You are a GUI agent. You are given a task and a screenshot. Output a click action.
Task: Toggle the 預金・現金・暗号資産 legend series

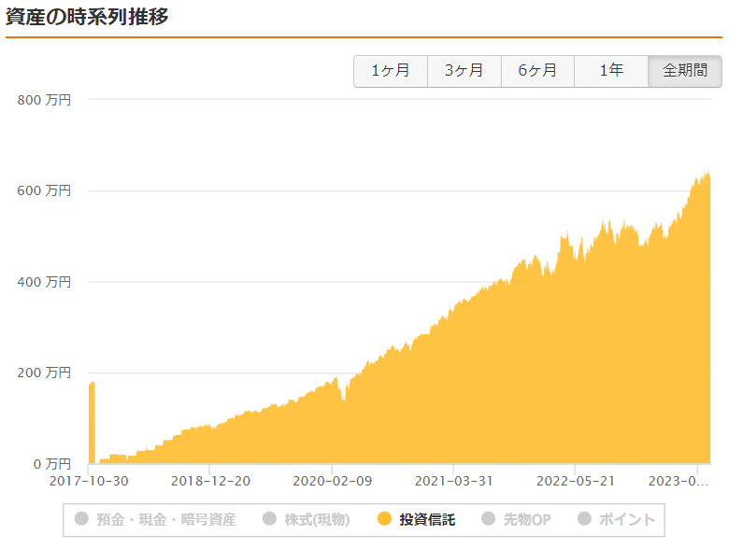click(x=156, y=519)
